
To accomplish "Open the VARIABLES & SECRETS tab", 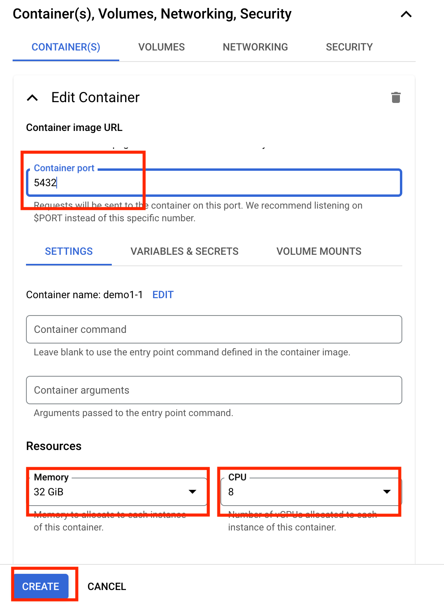I will (184, 251).
